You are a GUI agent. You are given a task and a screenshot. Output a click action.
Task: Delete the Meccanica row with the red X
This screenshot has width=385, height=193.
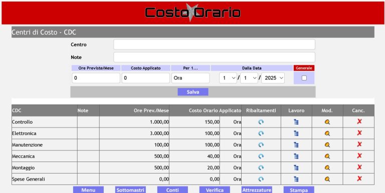coord(359,155)
